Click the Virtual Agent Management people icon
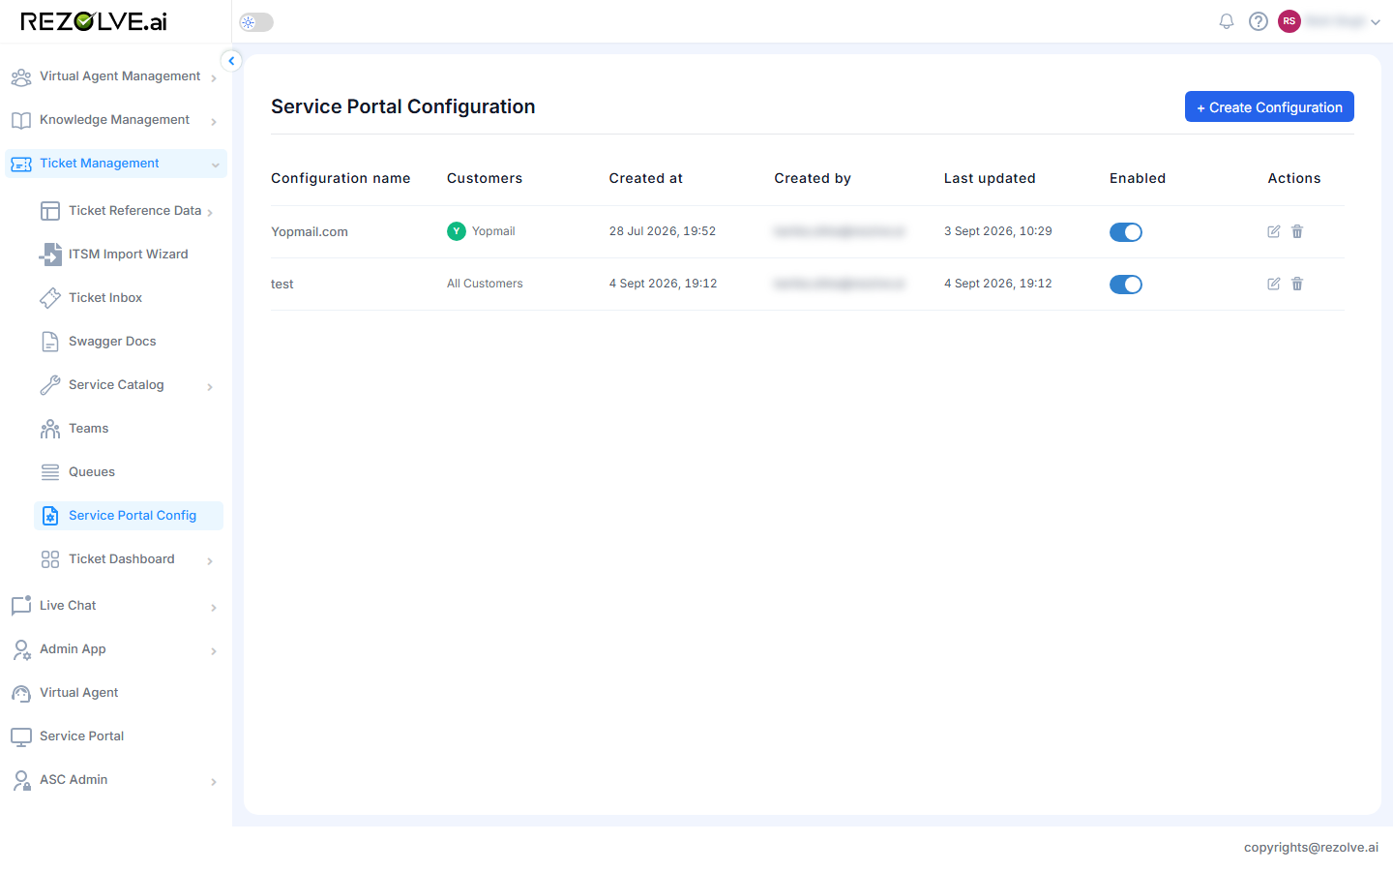Screen dimensions: 1393x871 coord(21,77)
